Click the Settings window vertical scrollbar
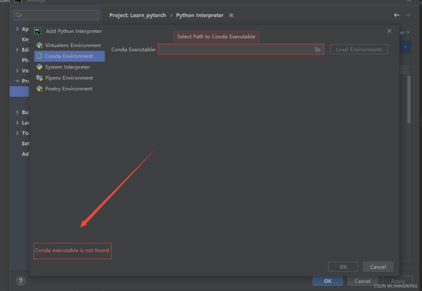The image size is (422, 291). coord(409,99)
